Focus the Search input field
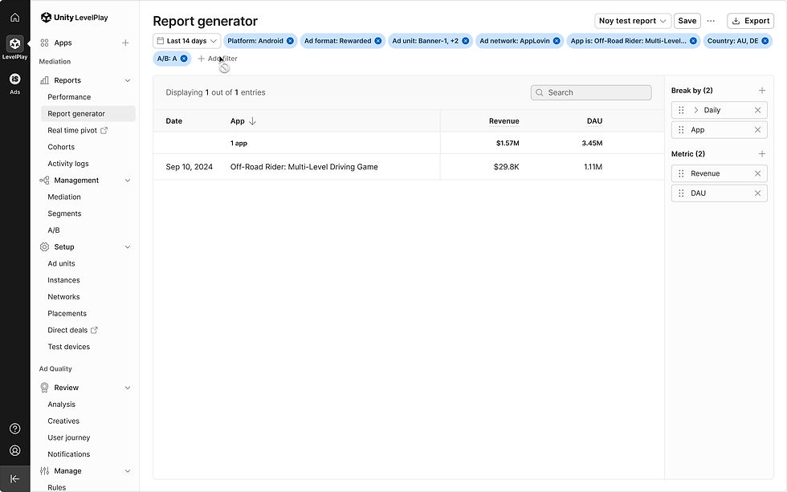 click(x=591, y=93)
